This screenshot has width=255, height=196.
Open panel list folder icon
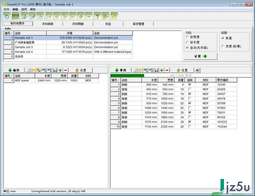click(33, 70)
